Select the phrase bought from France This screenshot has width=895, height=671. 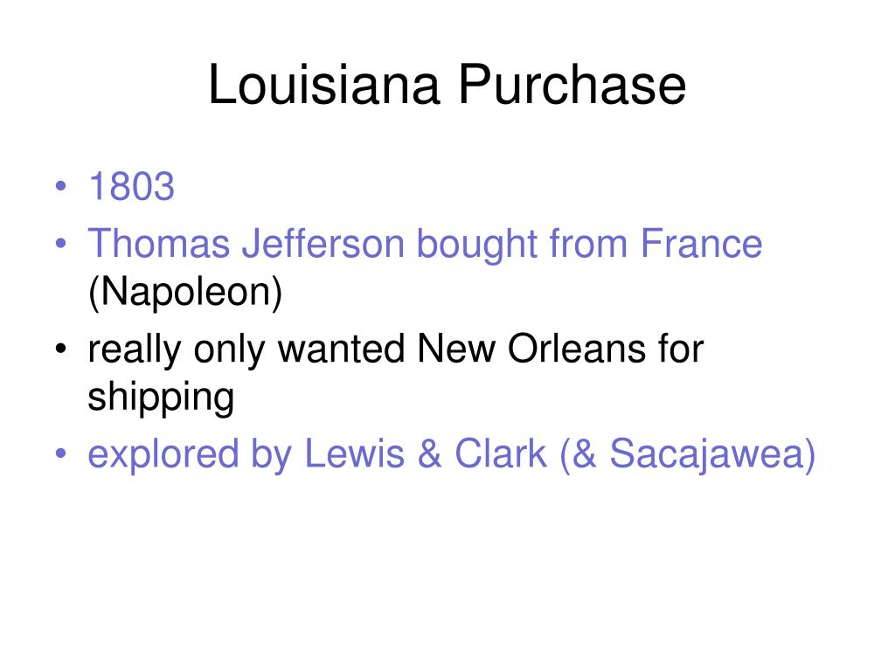pos(589,246)
